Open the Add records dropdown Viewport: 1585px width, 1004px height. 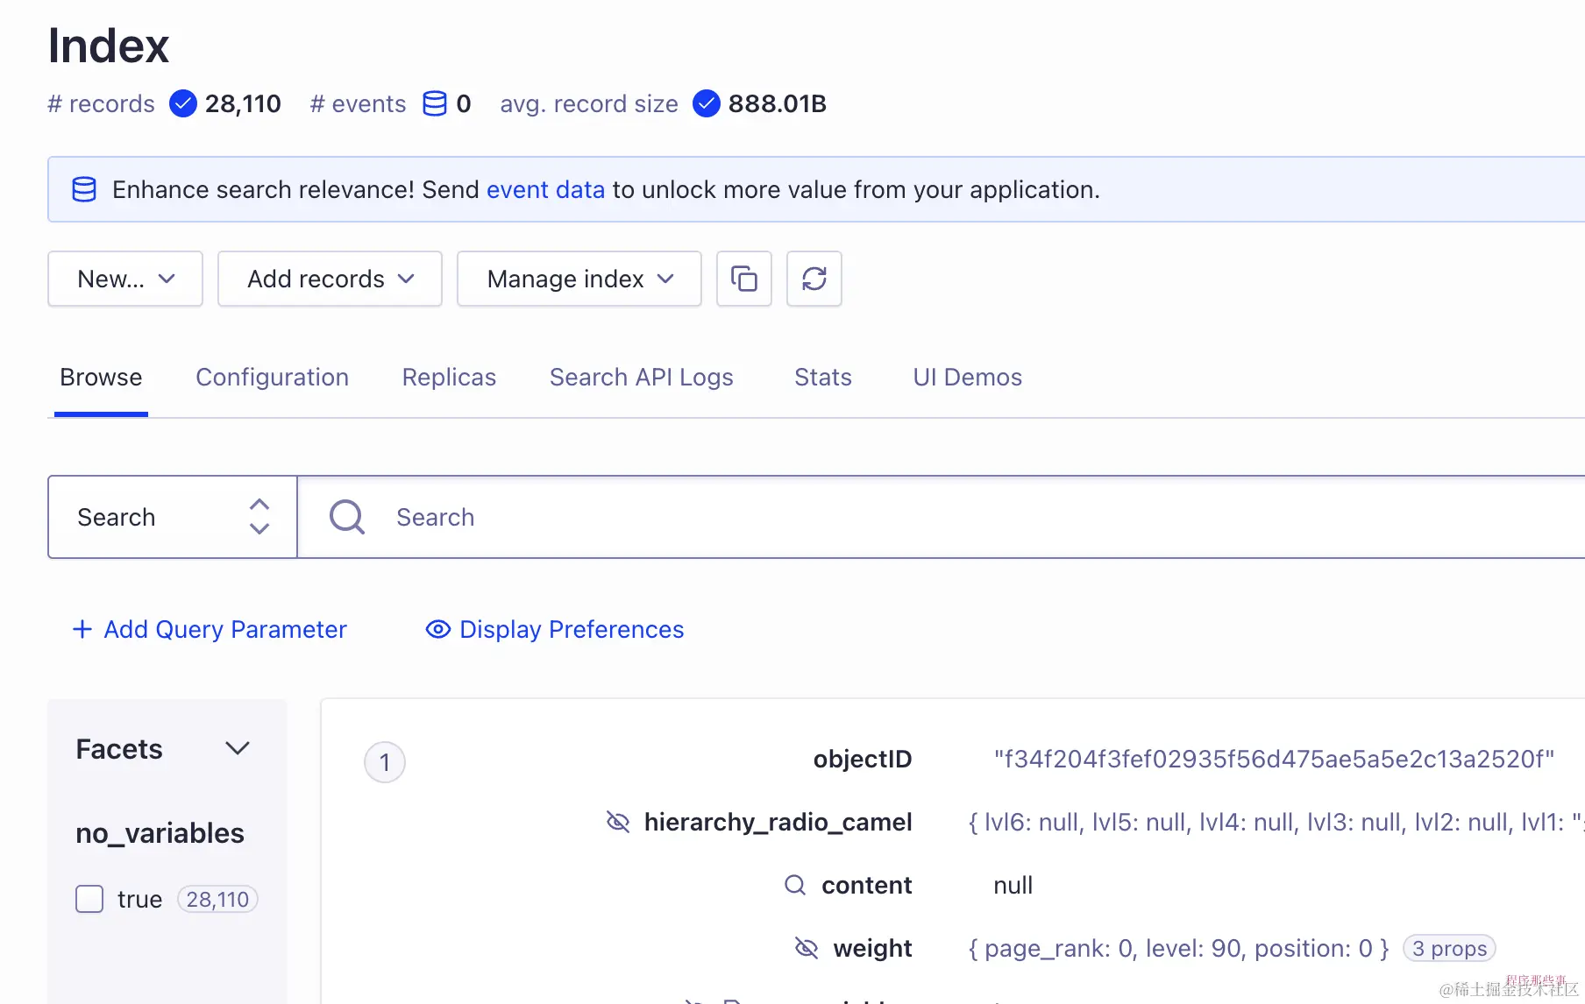pos(330,279)
